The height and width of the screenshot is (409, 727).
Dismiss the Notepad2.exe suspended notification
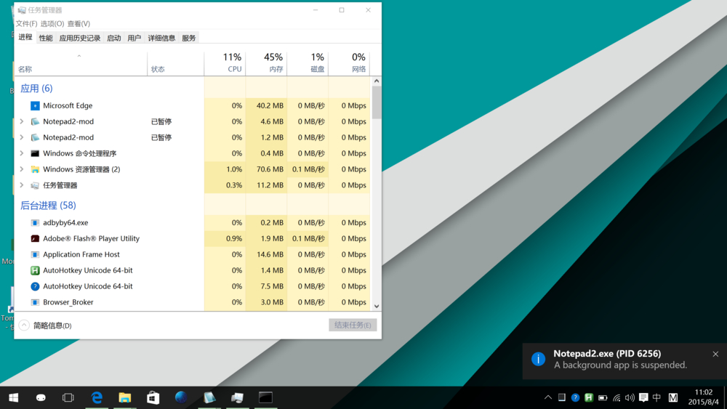coord(715,354)
